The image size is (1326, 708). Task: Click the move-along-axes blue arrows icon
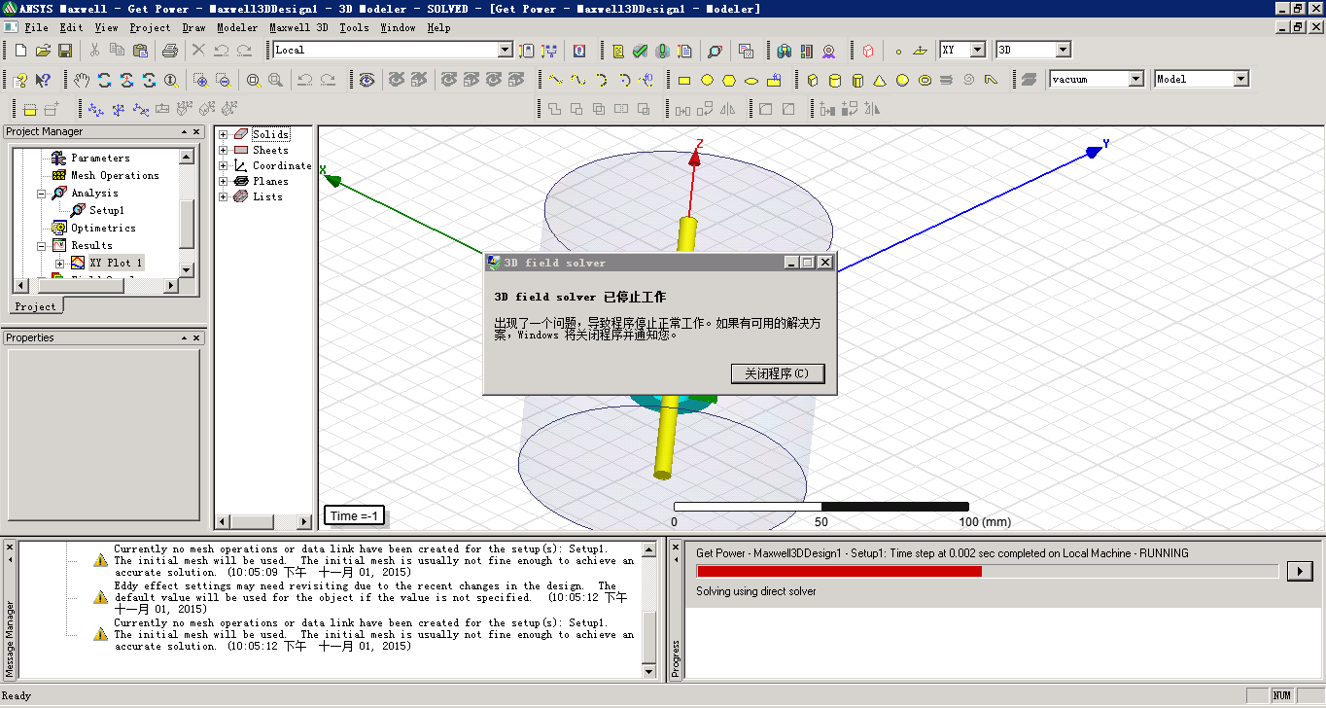[x=95, y=110]
